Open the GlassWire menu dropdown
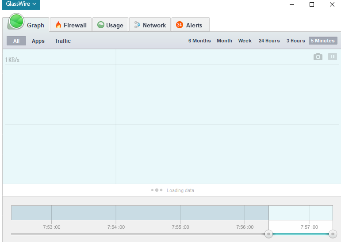Screen dimensions: 341x242 coord(20,4)
